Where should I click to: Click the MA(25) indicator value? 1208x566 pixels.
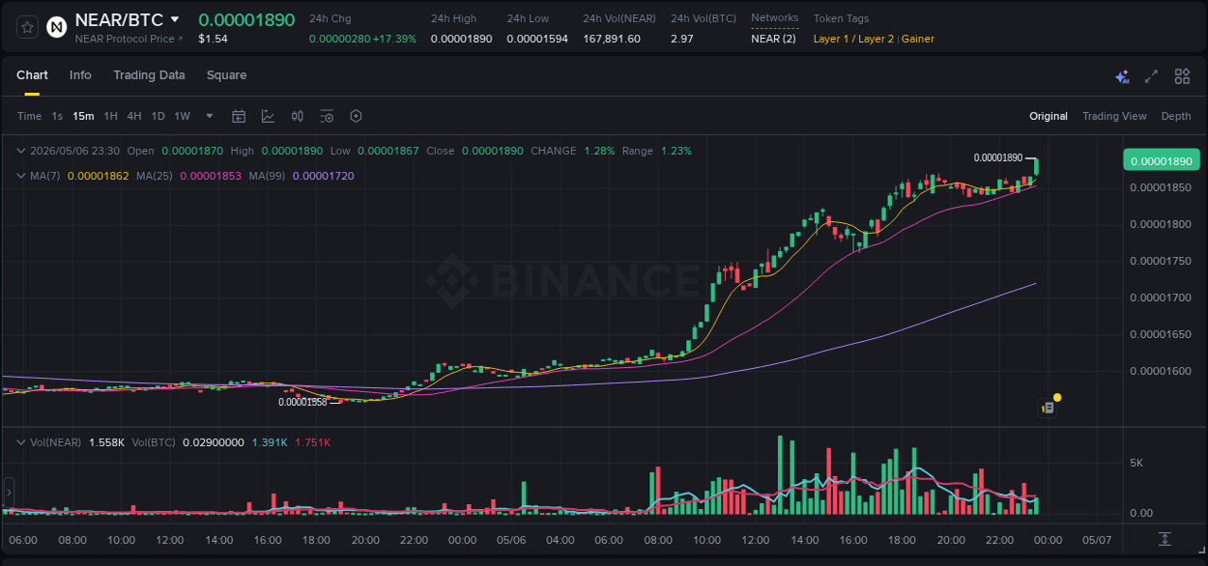click(210, 176)
